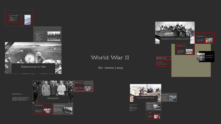Click the list text under Axis powers
The image size is (221, 124).
coord(133,109)
